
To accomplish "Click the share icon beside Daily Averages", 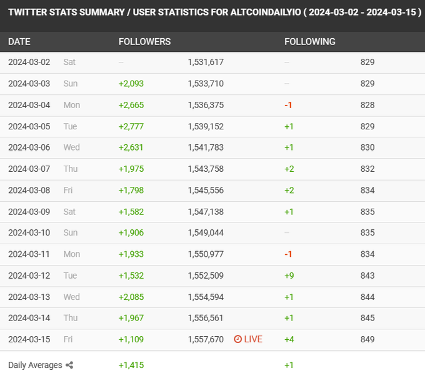I will pos(69,365).
